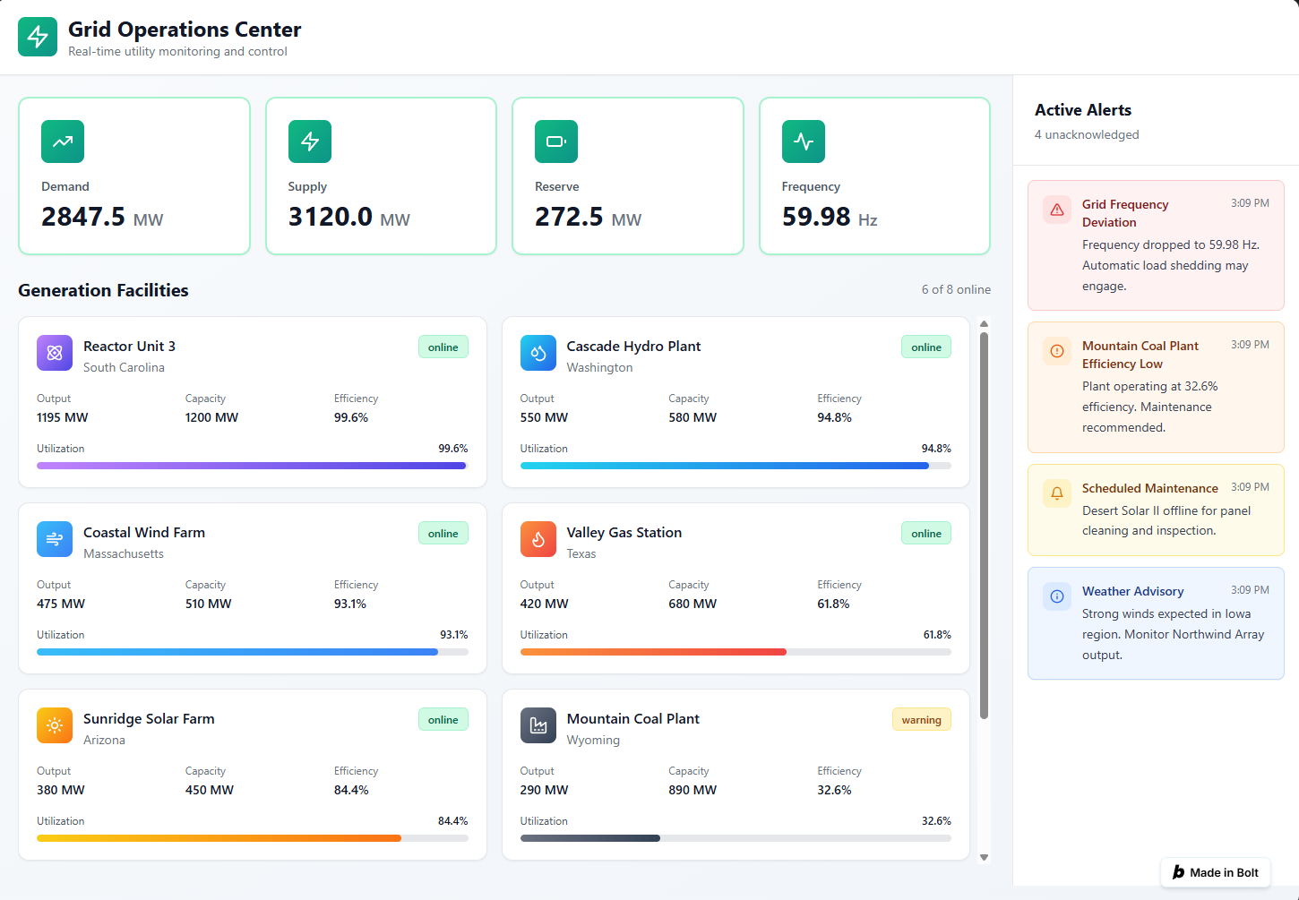Click the Scheduled Maintenance bell icon
The image size is (1299, 900).
coord(1057,493)
